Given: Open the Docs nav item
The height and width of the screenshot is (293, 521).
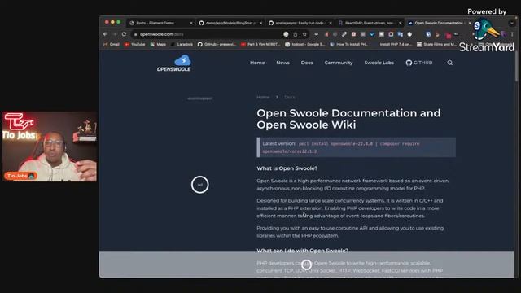Looking at the screenshot, I should [307, 63].
